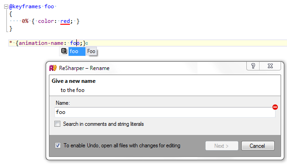Click 'Give a new name' heading
This screenshot has height=167, width=287.
click(x=74, y=81)
